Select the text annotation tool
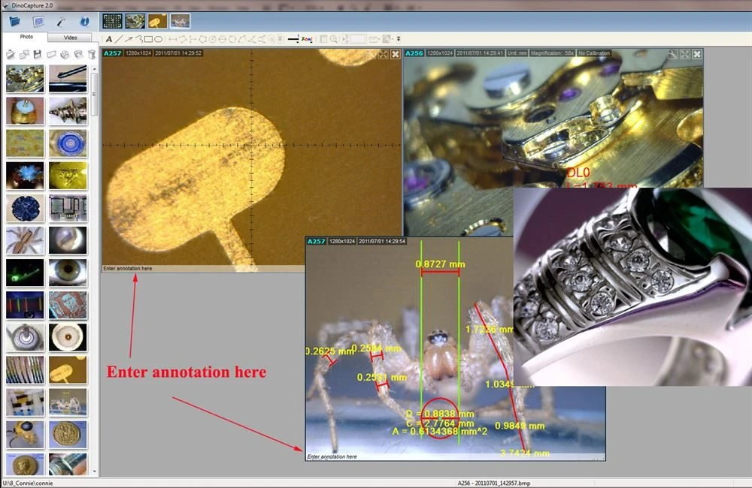 pyautogui.click(x=109, y=39)
